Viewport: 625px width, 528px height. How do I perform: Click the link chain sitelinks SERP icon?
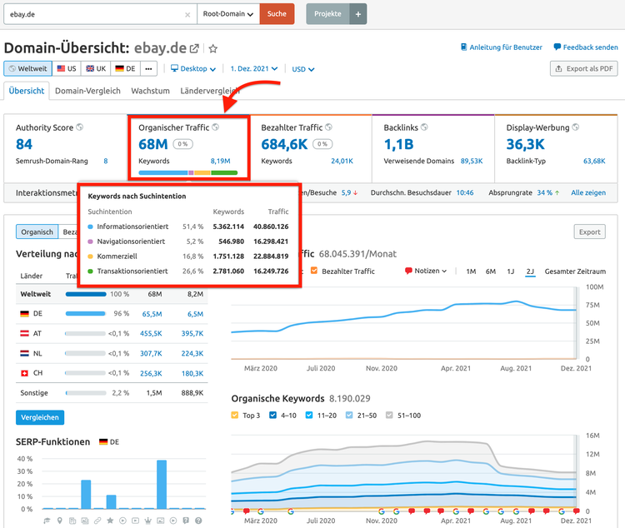point(97,521)
